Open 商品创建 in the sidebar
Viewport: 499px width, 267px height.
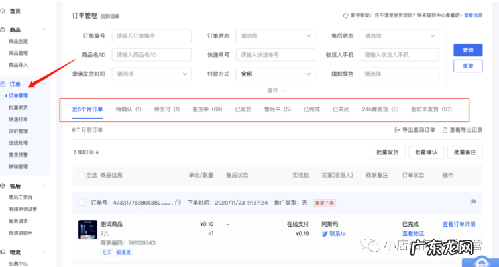point(18,41)
